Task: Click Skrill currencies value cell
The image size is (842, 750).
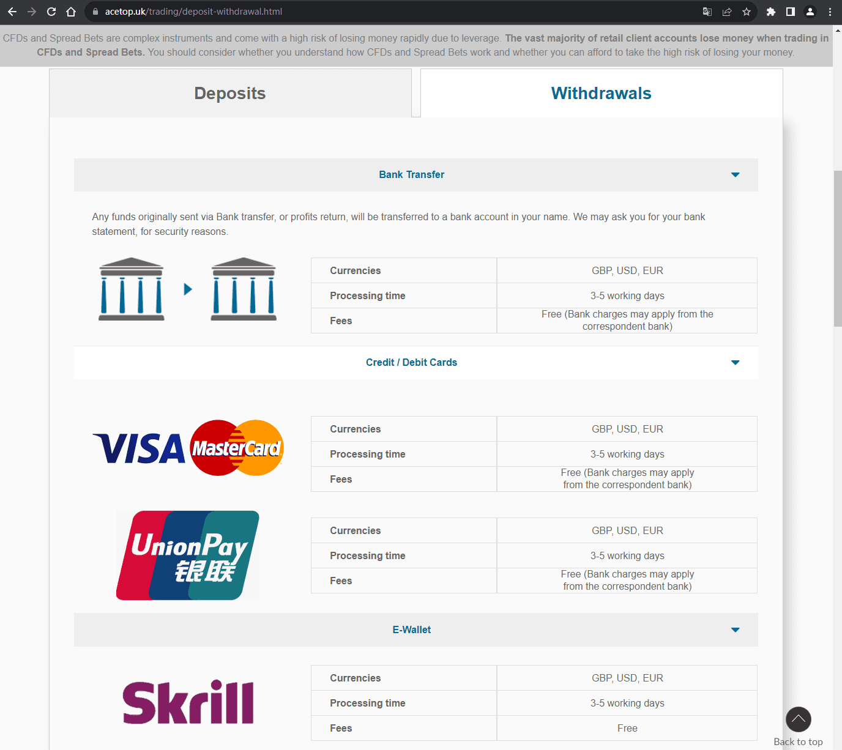Action: pyautogui.click(x=627, y=678)
